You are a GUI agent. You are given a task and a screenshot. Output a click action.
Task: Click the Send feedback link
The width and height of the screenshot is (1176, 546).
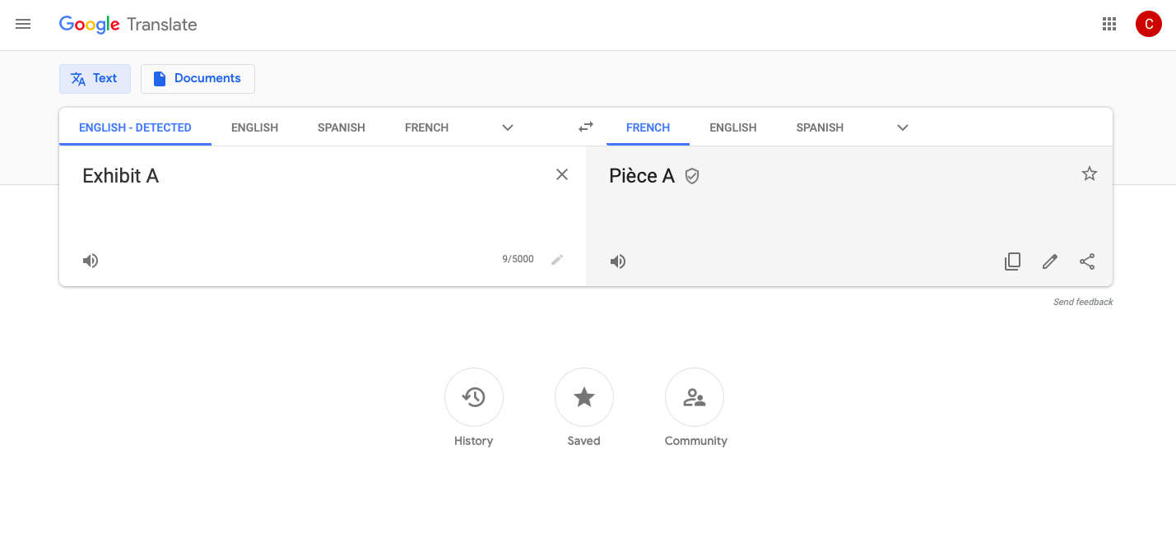coord(1083,302)
